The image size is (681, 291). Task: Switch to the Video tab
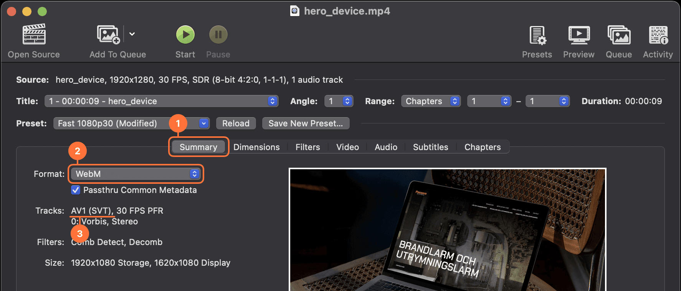(x=347, y=147)
